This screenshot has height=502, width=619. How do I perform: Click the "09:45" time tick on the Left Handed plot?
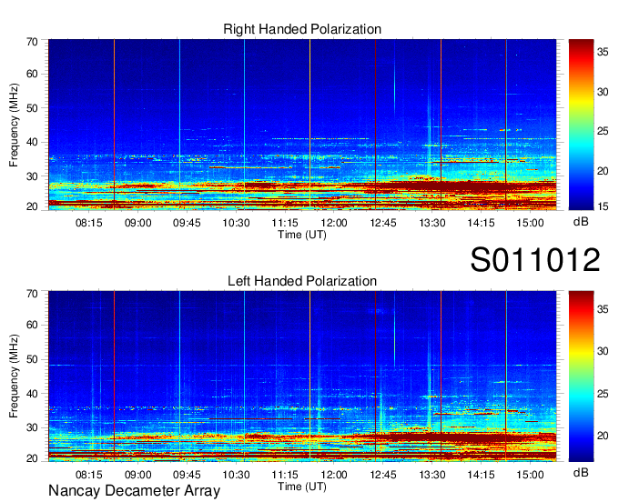(187, 475)
